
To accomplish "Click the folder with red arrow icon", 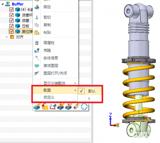I will 45,106.
